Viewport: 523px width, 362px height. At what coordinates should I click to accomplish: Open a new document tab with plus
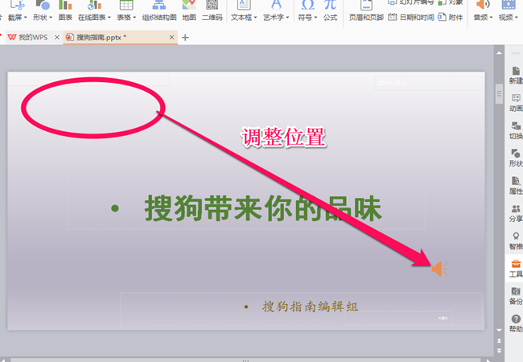tap(185, 38)
